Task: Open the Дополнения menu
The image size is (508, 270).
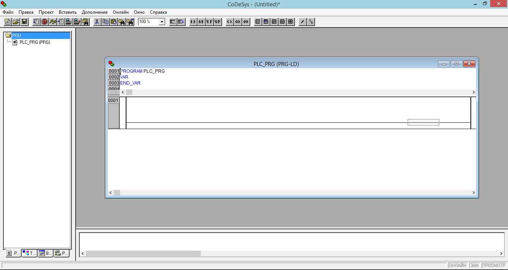Action: coord(94,12)
